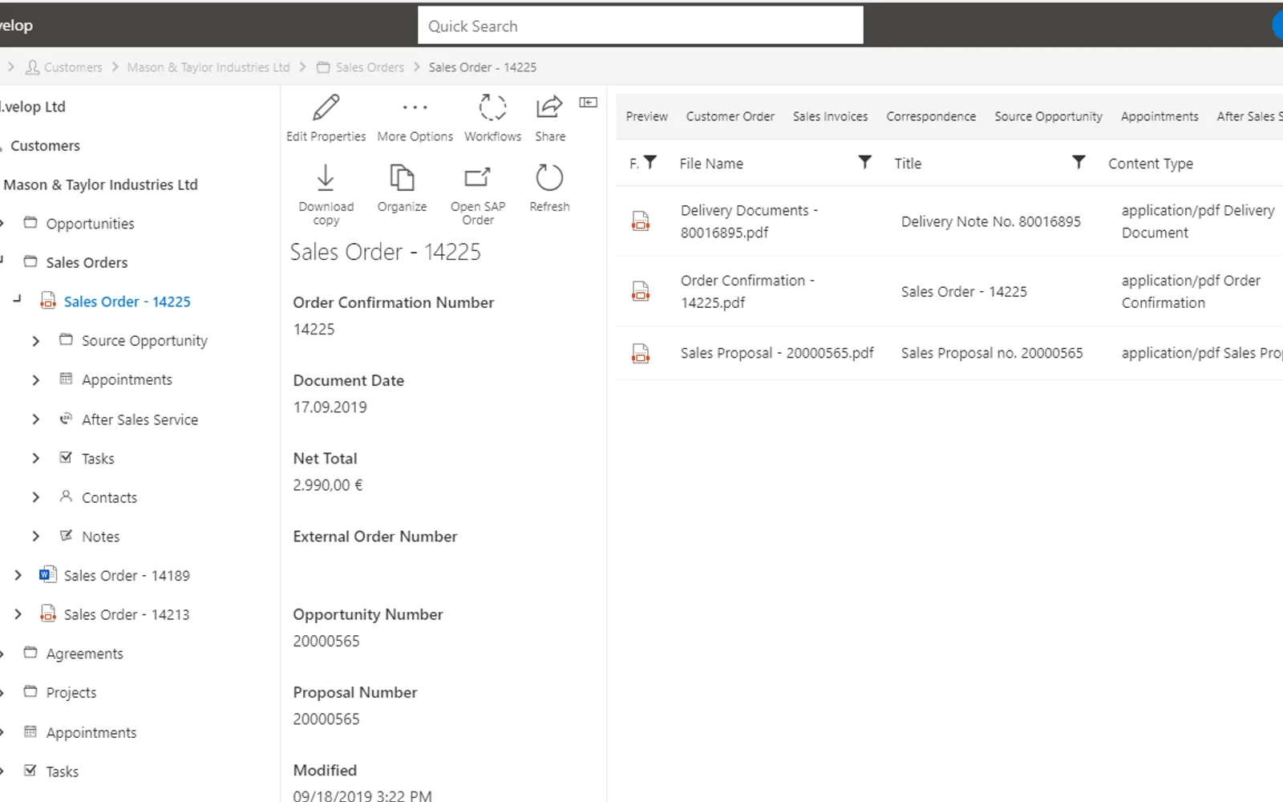Select Contacts under Sales Order 14225
The width and height of the screenshot is (1283, 802).
coord(109,497)
